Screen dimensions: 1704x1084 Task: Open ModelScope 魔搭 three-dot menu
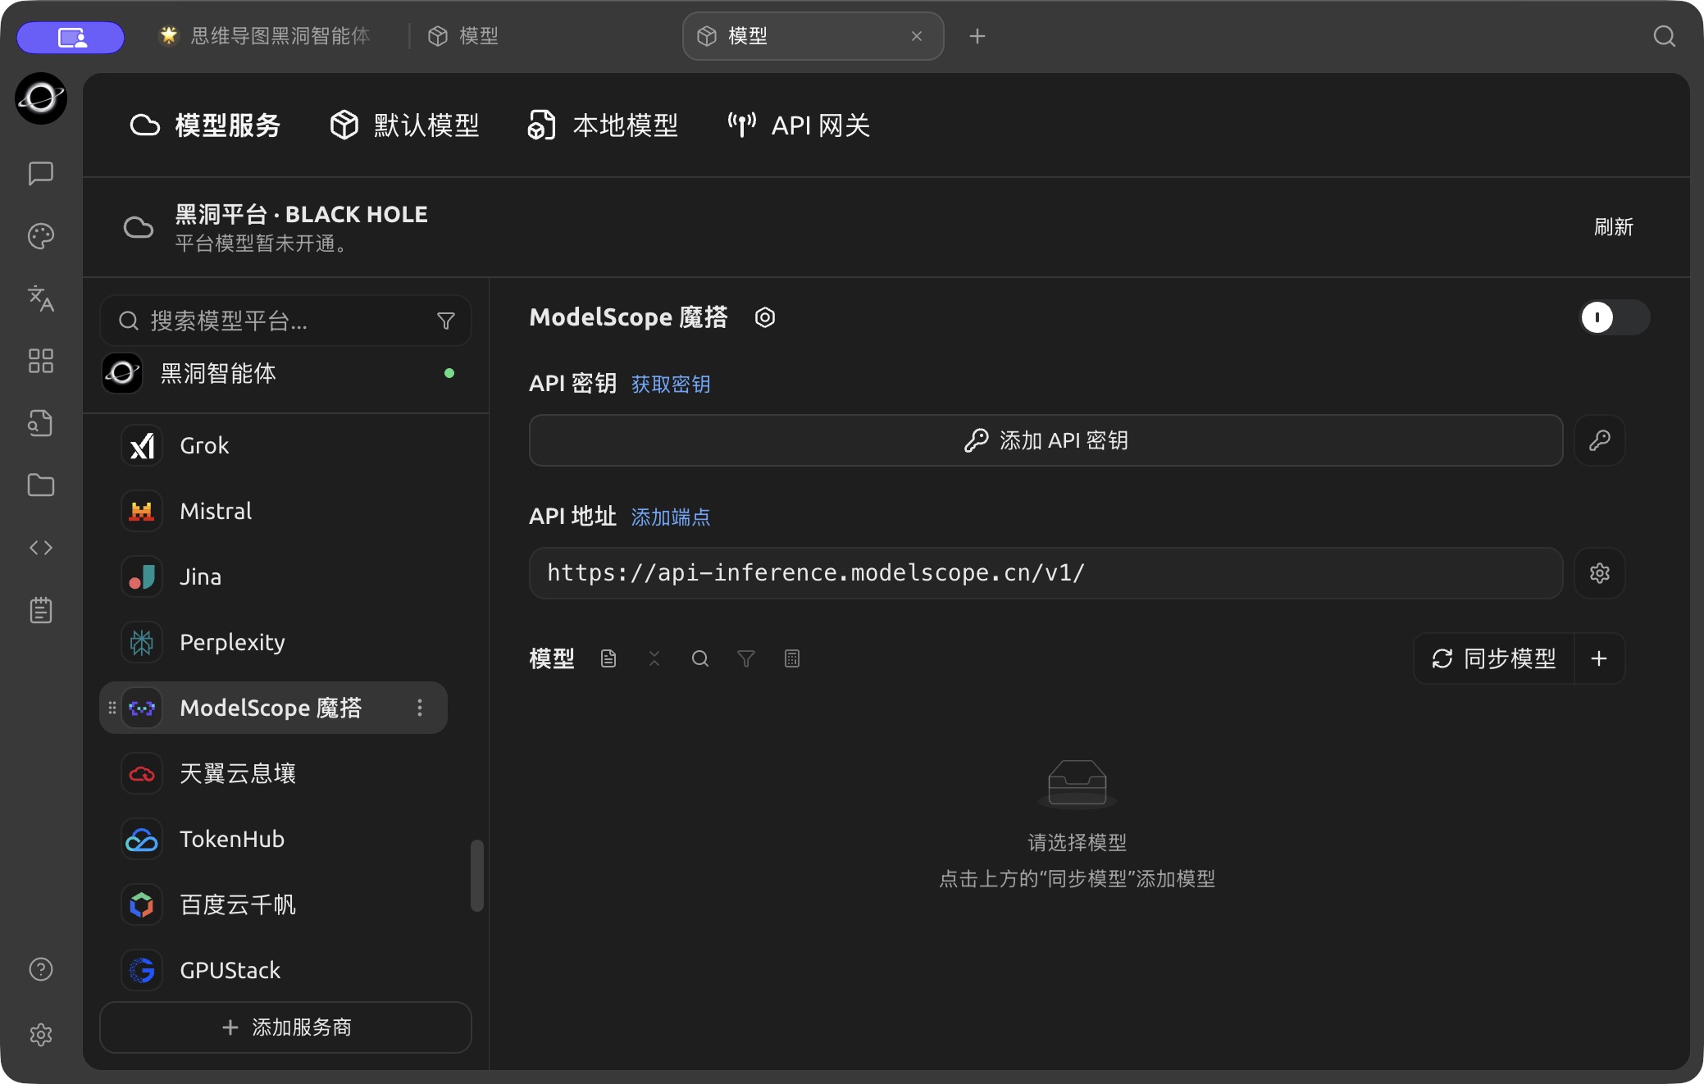click(x=420, y=708)
